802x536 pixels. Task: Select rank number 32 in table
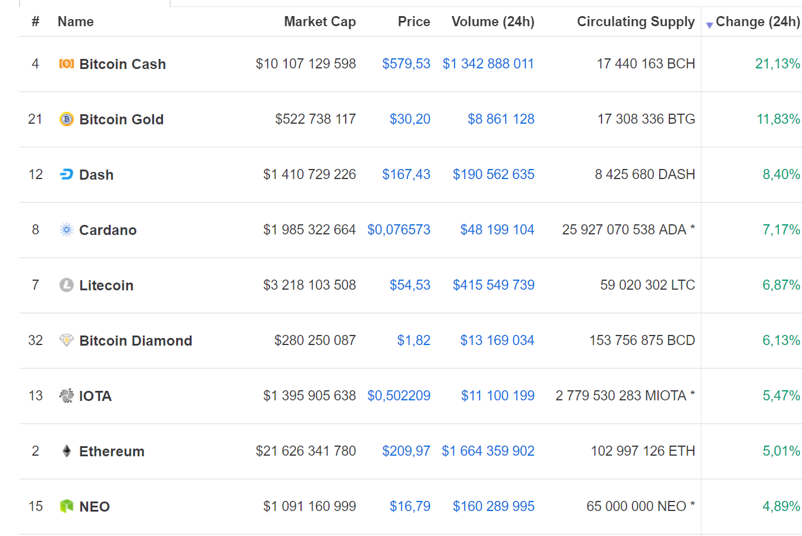36,340
